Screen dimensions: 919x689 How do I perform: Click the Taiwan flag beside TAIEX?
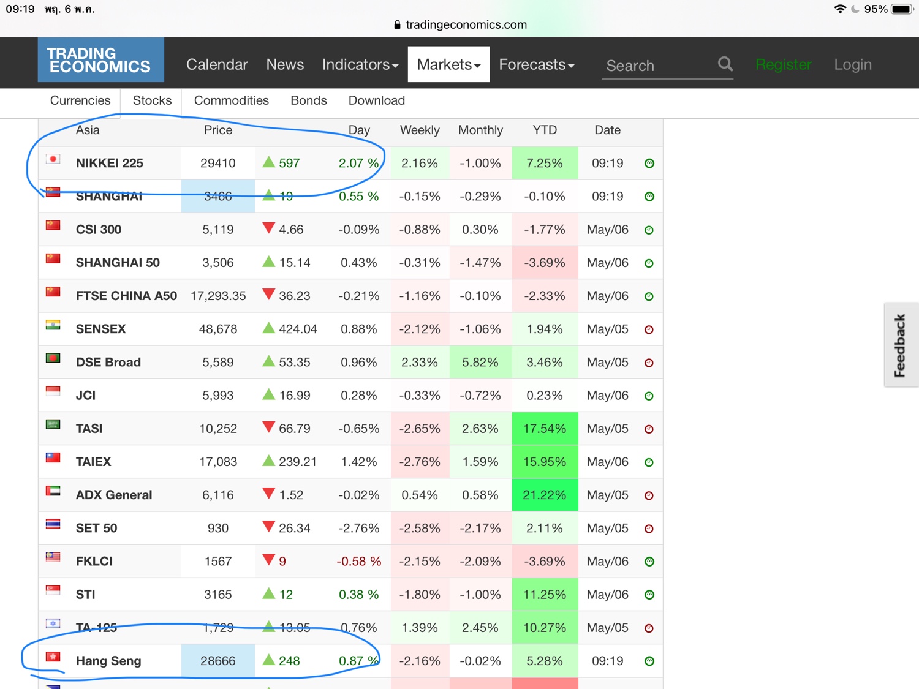[x=53, y=457]
